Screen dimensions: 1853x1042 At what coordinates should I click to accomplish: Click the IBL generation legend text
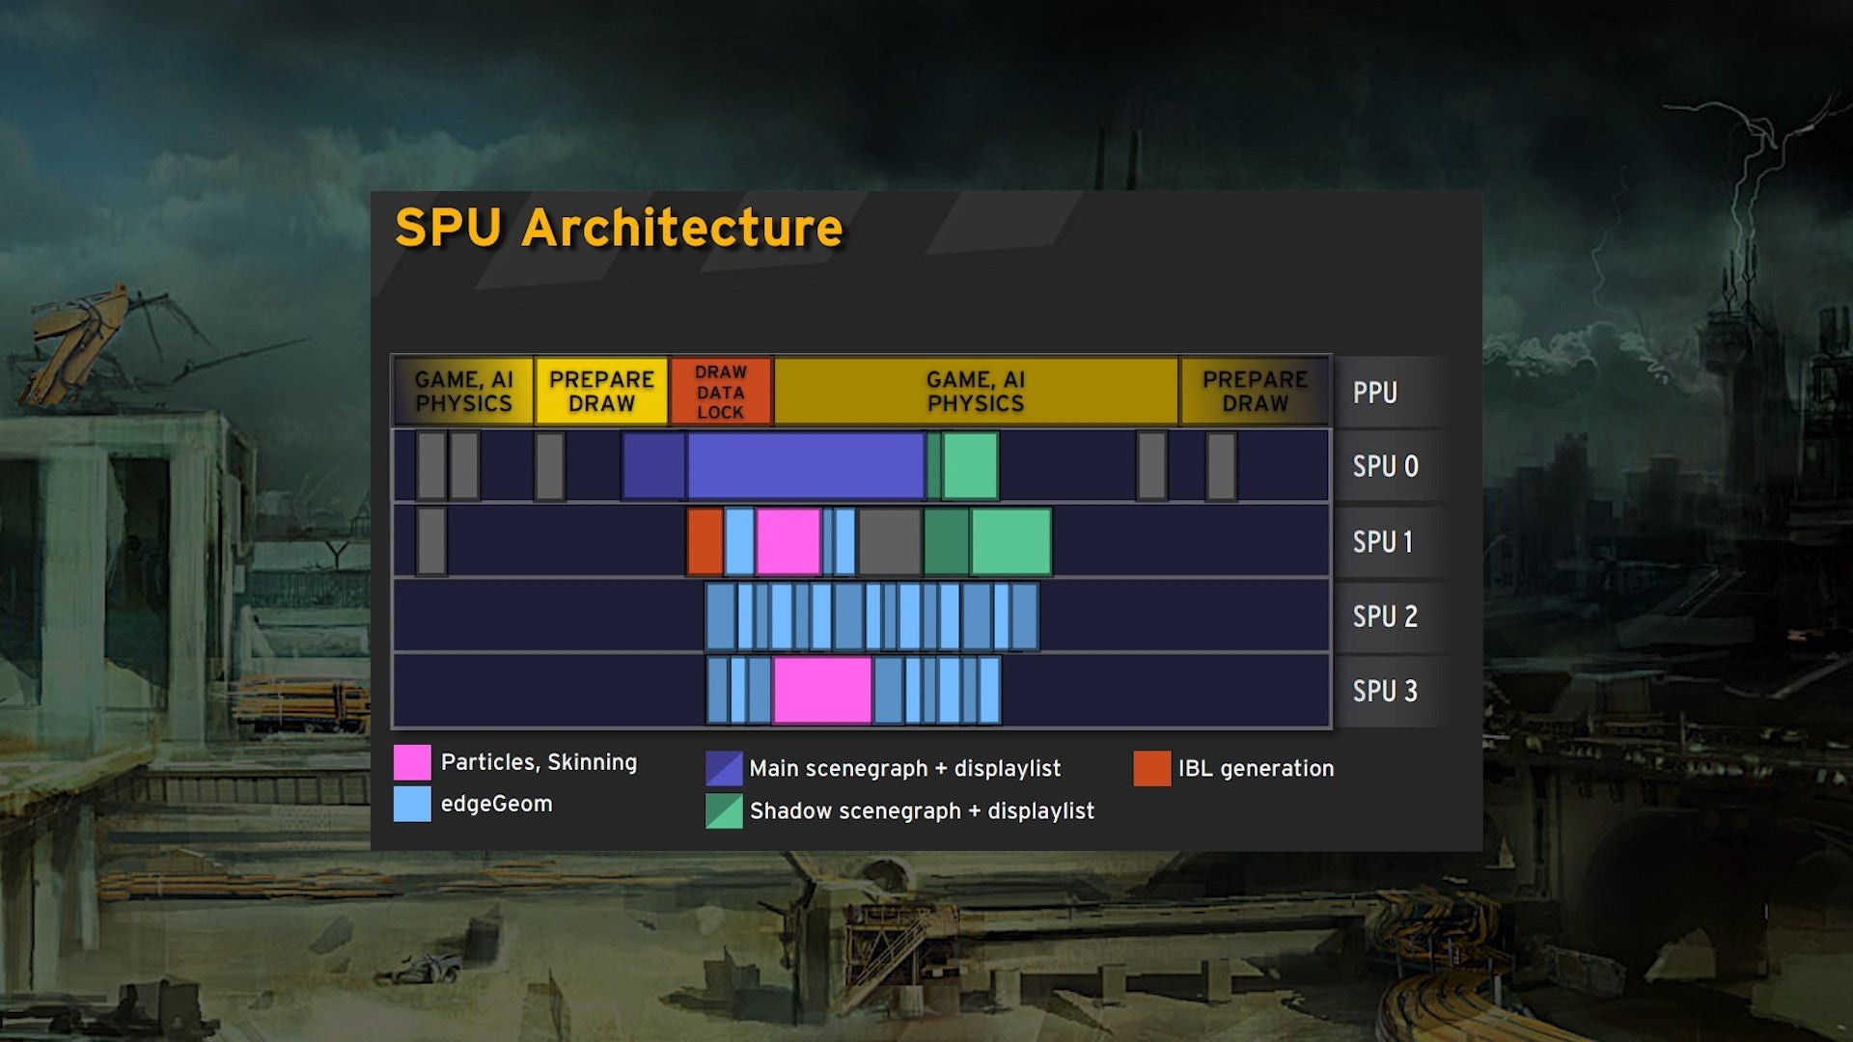point(1256,769)
